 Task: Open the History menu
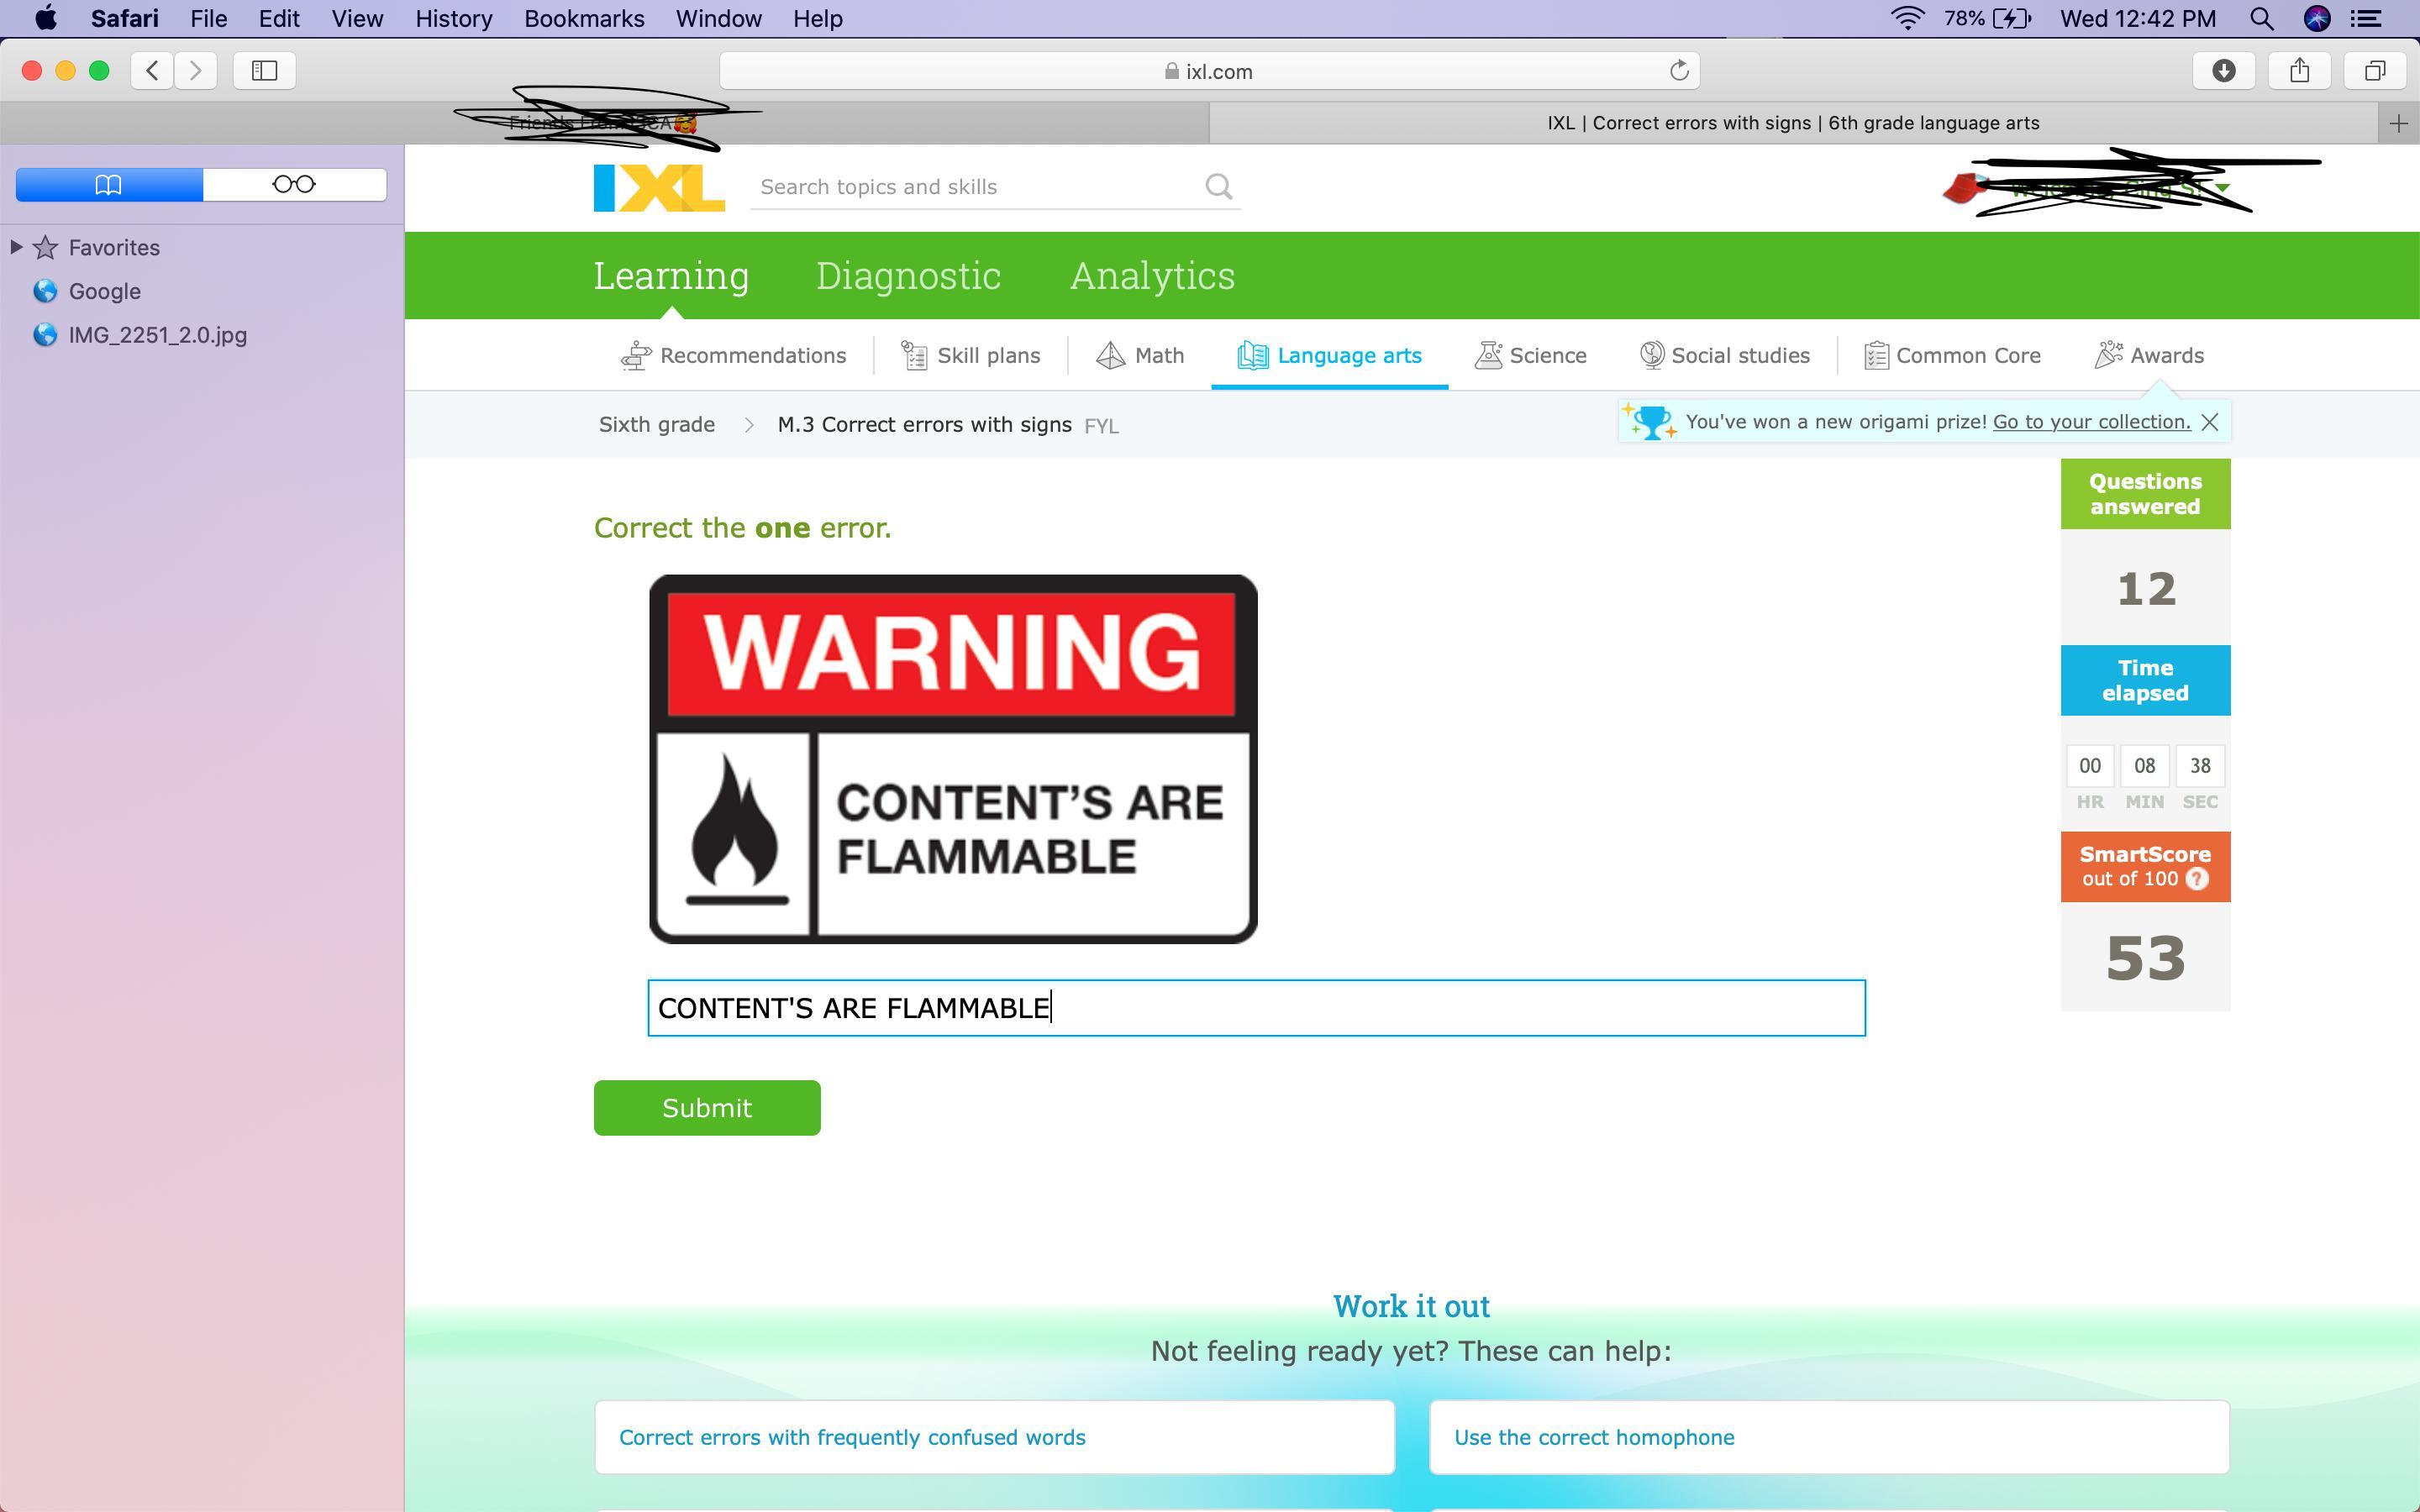(453, 19)
